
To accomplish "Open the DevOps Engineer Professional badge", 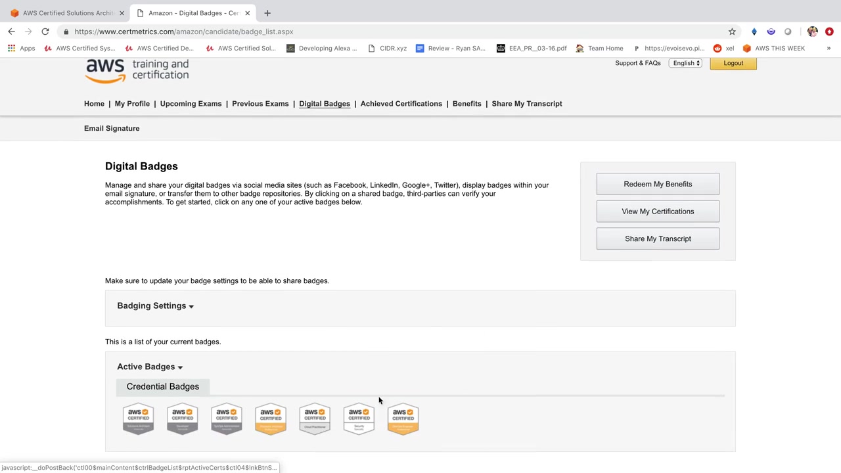I will click(x=403, y=418).
